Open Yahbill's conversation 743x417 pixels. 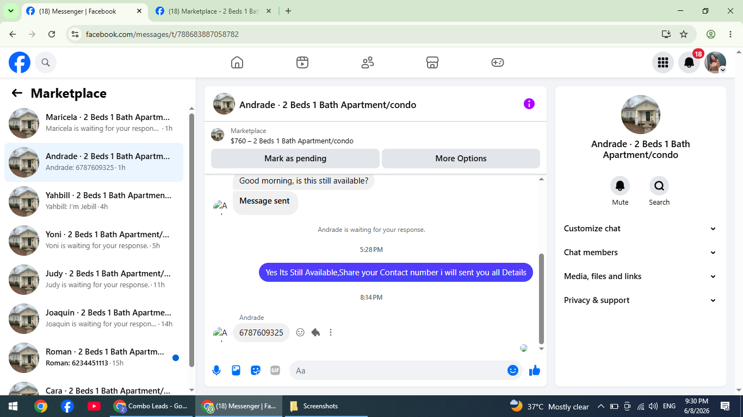click(x=94, y=201)
